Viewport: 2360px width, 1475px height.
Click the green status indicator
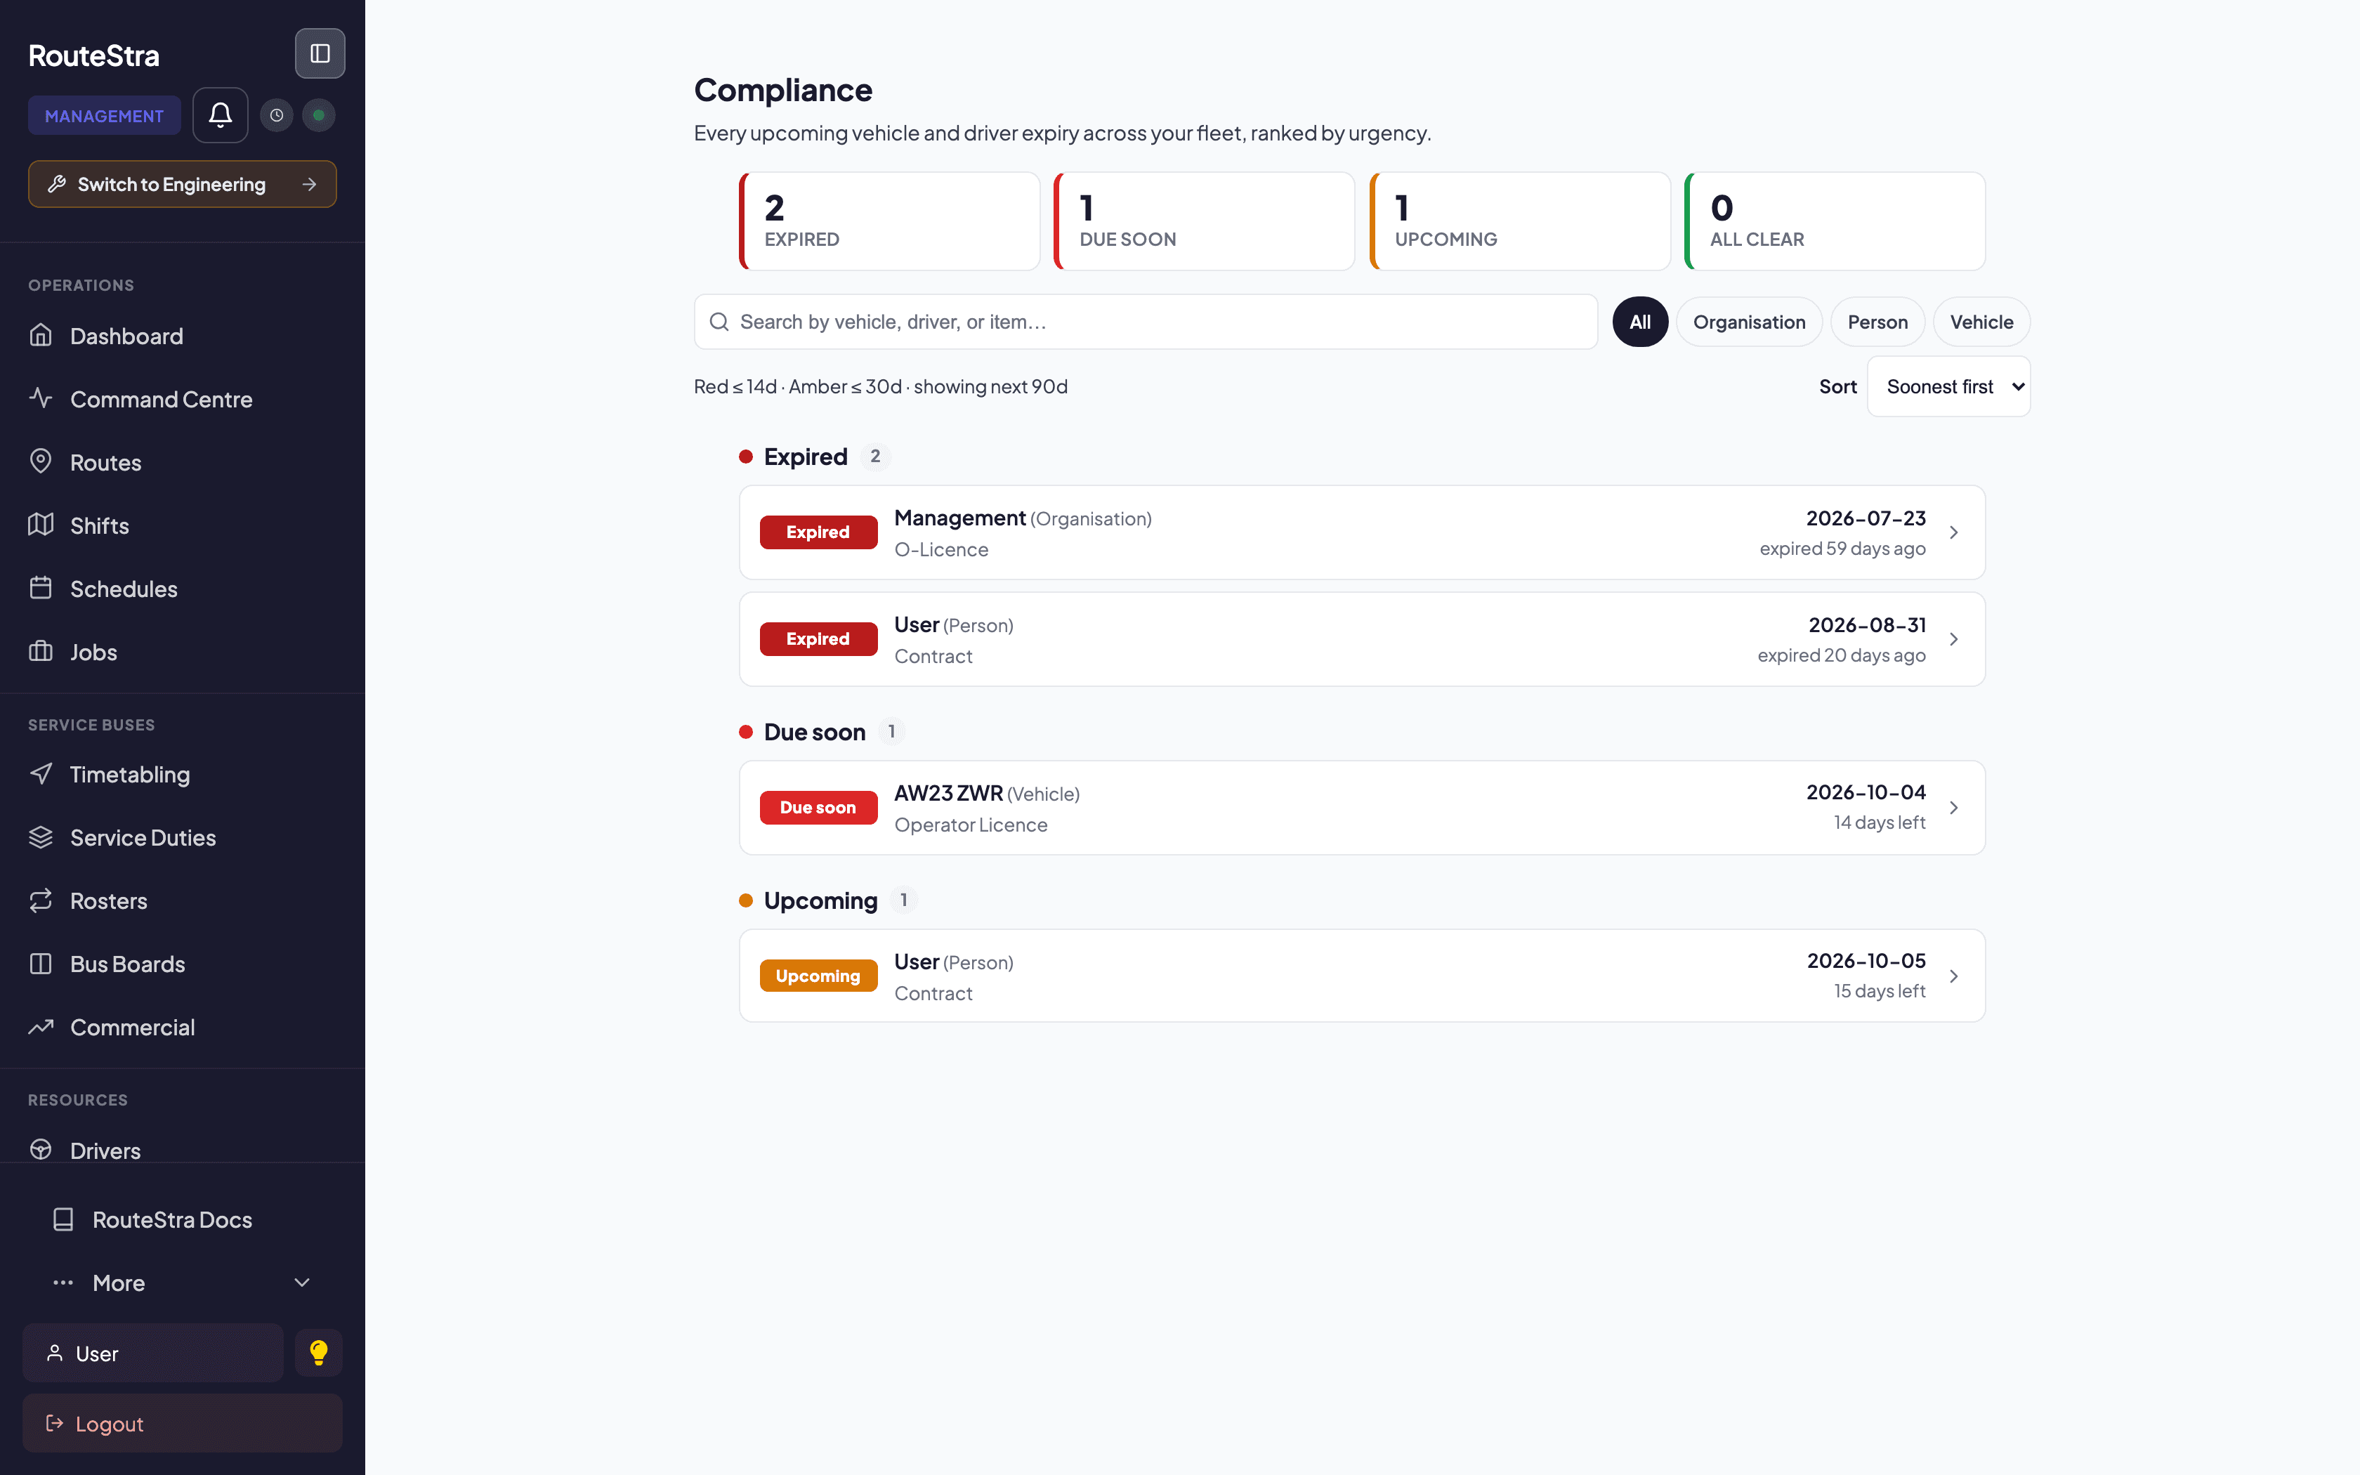[318, 115]
